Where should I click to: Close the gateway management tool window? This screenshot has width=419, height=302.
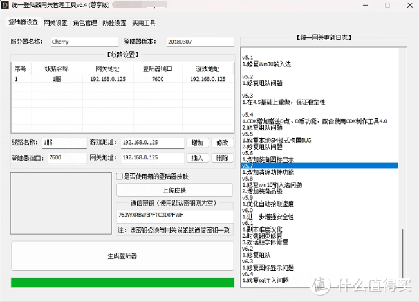410,5
